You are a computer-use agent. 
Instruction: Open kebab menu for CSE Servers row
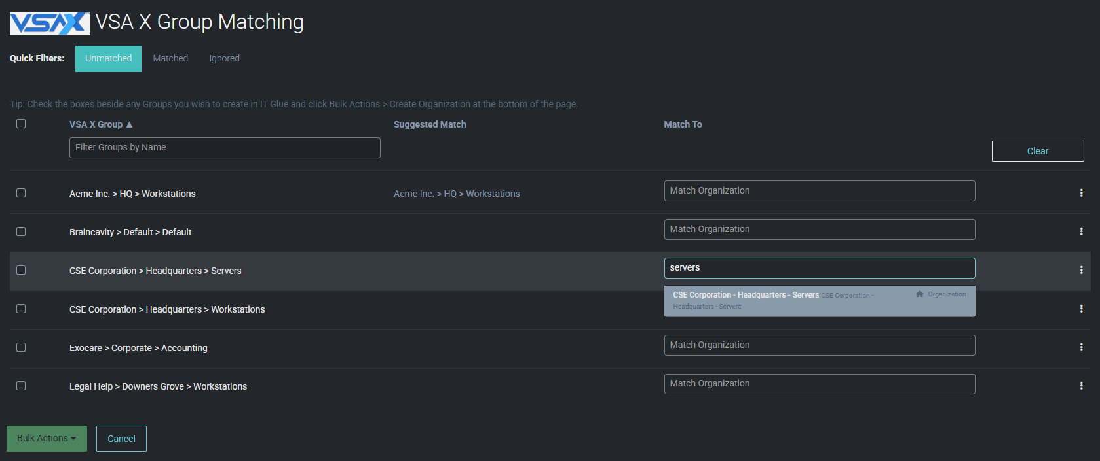(1081, 270)
